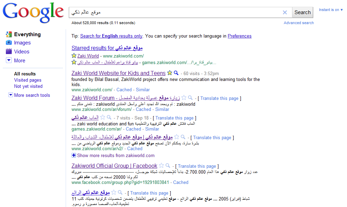Show All results
The width and height of the screenshot is (347, 207).
25,74
